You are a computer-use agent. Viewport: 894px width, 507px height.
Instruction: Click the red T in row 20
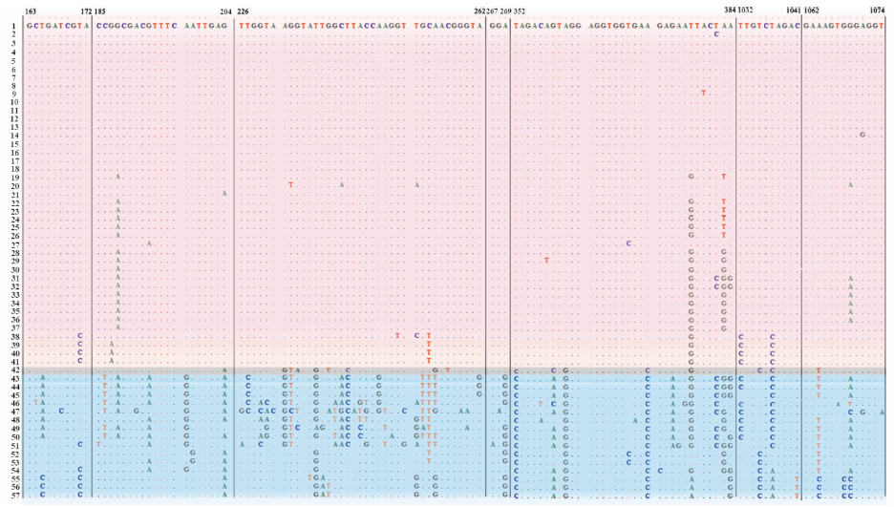coord(290,185)
